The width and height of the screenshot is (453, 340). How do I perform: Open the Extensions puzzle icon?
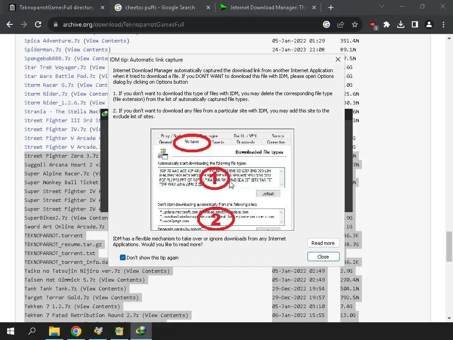pyautogui.click(x=387, y=25)
